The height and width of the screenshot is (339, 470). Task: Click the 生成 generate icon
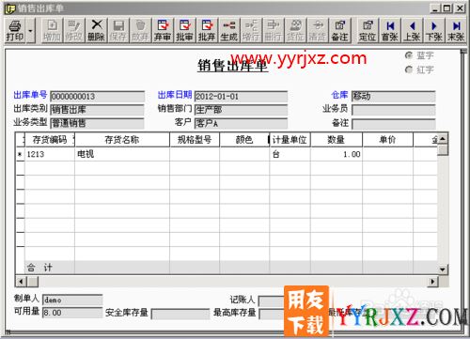tap(229, 30)
